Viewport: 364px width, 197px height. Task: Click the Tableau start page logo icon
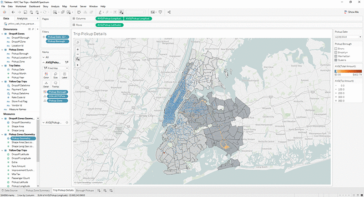pyautogui.click(x=5, y=12)
